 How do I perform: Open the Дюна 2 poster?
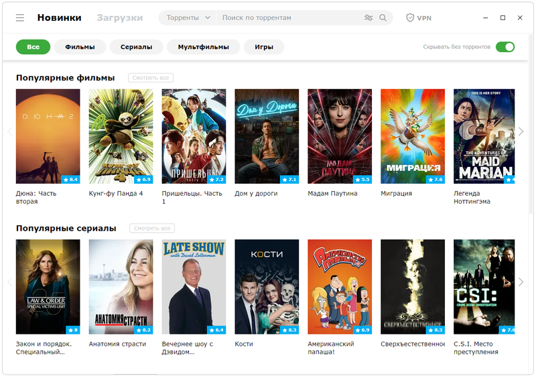point(48,136)
